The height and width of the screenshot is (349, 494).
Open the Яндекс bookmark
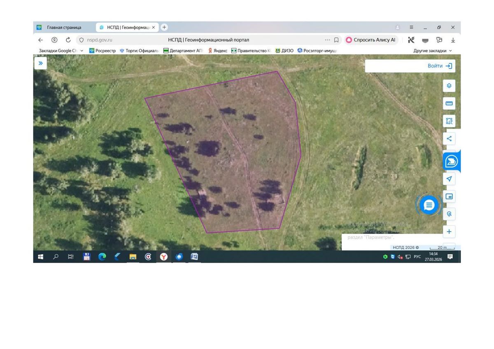point(218,51)
